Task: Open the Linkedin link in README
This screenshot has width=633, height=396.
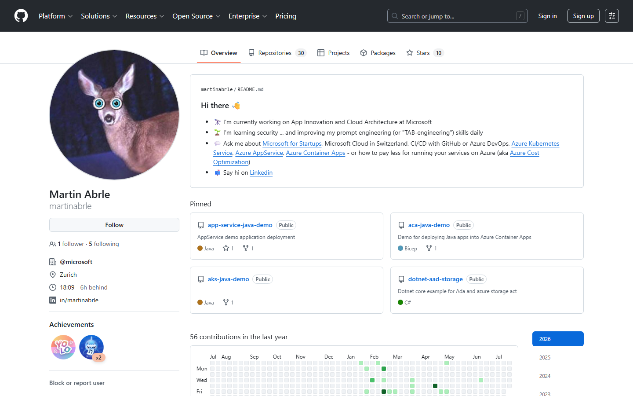Action: [x=261, y=172]
